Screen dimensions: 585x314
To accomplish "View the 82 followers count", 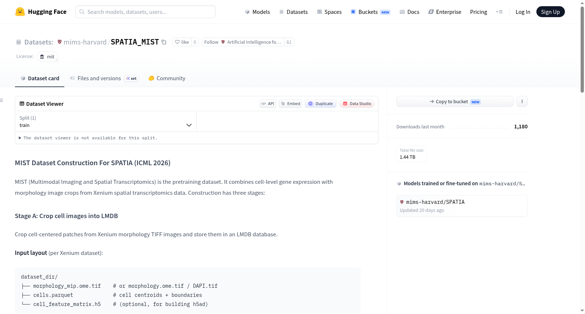I will pyautogui.click(x=289, y=42).
